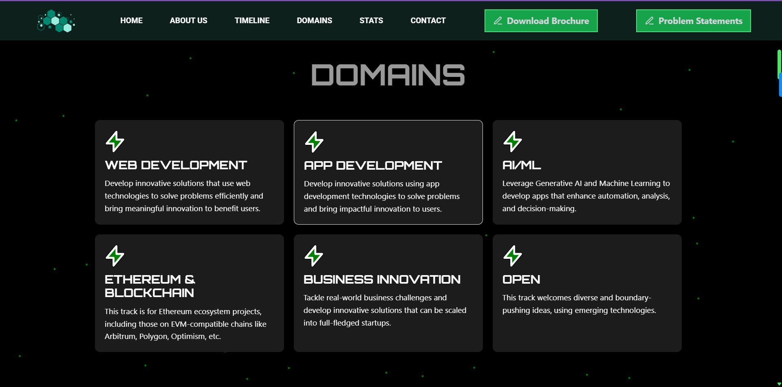782x387 pixels.
Task: Click the Ethereum & Blockchain lightning icon
Action: coord(115,256)
